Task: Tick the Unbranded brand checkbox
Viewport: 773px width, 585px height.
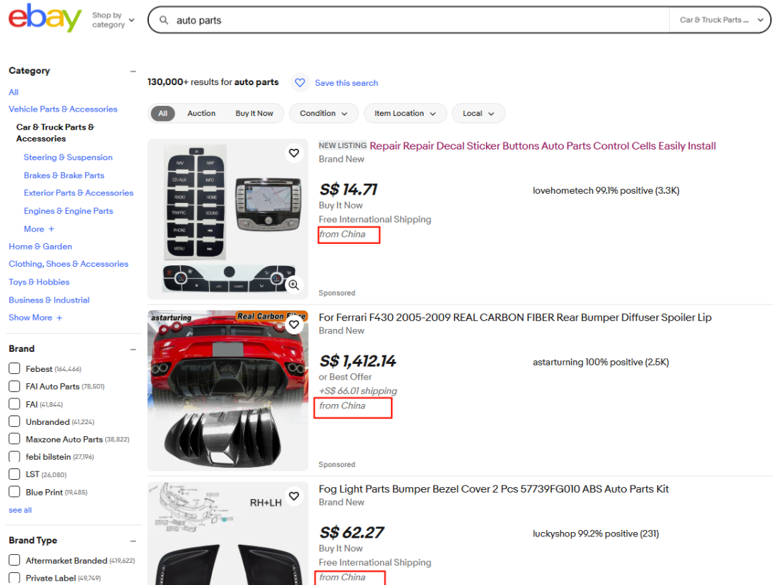Action: 14,421
